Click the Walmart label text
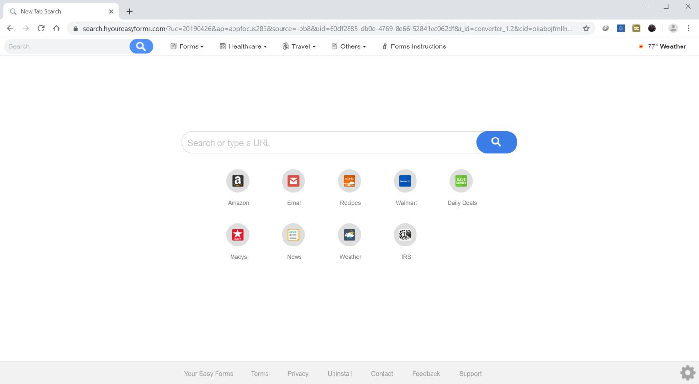The width and height of the screenshot is (699, 384). point(406,203)
